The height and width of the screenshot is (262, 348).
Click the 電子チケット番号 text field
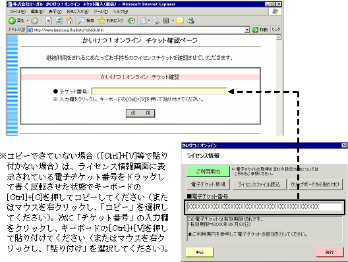coord(264,207)
